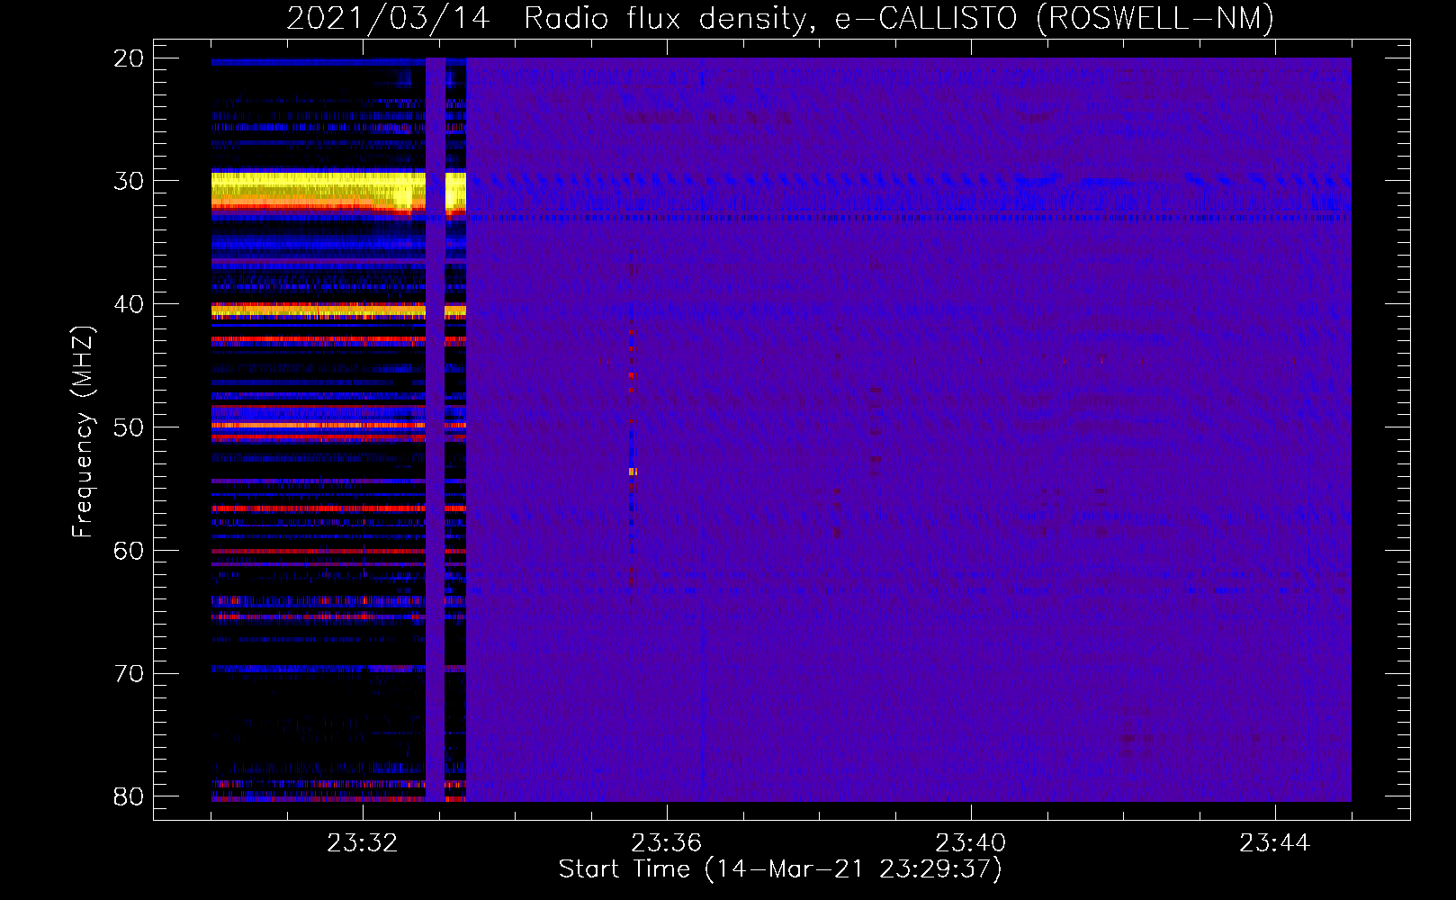Click the bright yellow emission band at 30 MHz
Screen dimensions: 1456x900
tap(319, 190)
